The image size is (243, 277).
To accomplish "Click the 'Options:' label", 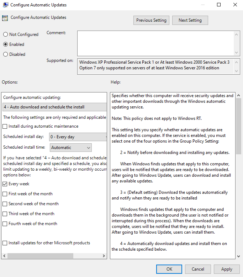I will click(10, 82).
